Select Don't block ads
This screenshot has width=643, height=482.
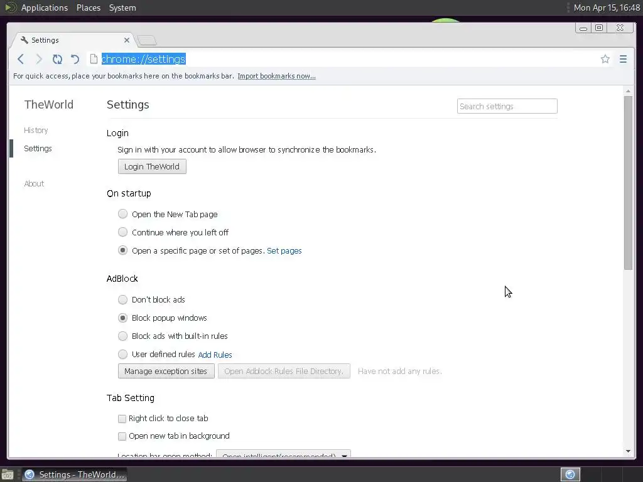122,299
